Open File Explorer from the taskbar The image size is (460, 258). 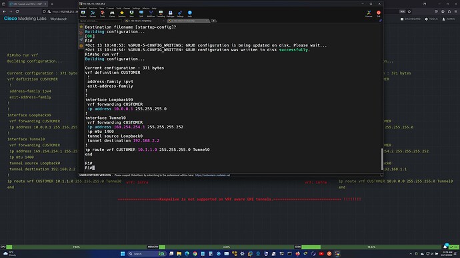pos(179,253)
